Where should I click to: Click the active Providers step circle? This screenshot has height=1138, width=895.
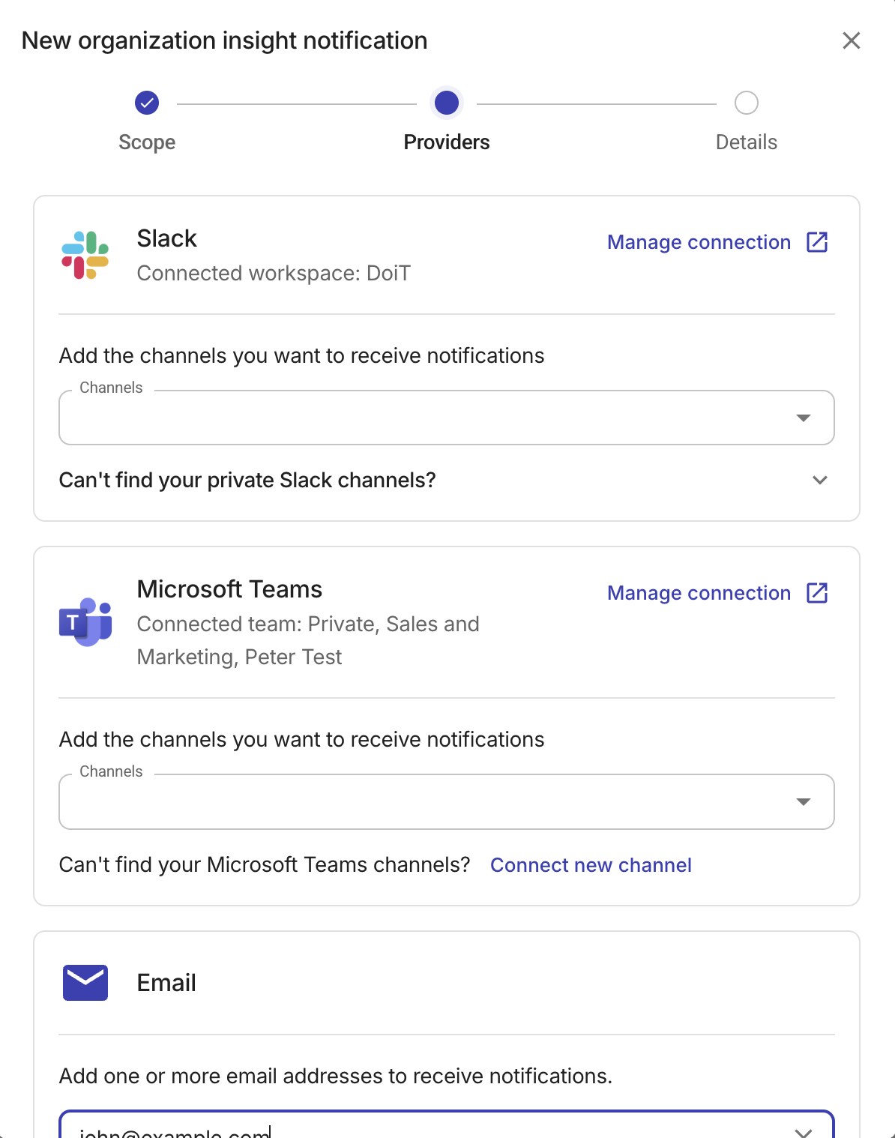tap(447, 103)
